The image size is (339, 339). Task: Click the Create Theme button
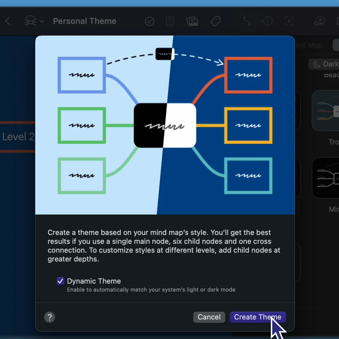[x=258, y=317]
